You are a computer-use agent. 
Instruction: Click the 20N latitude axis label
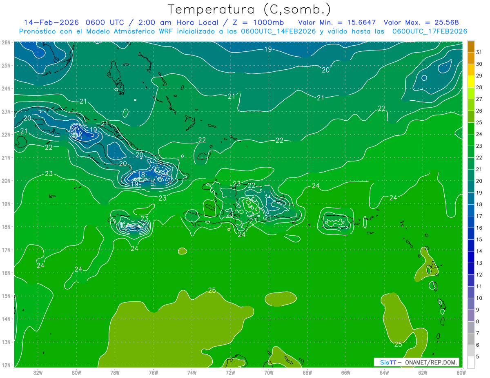6,181
